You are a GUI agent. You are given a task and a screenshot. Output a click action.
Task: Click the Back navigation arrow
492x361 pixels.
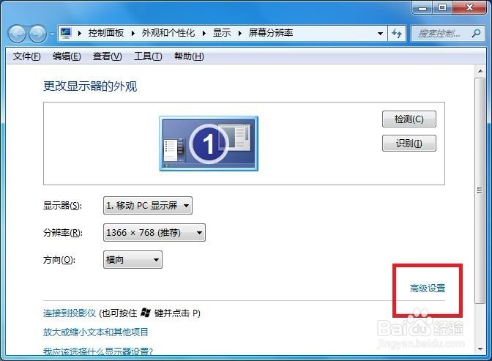[17, 34]
